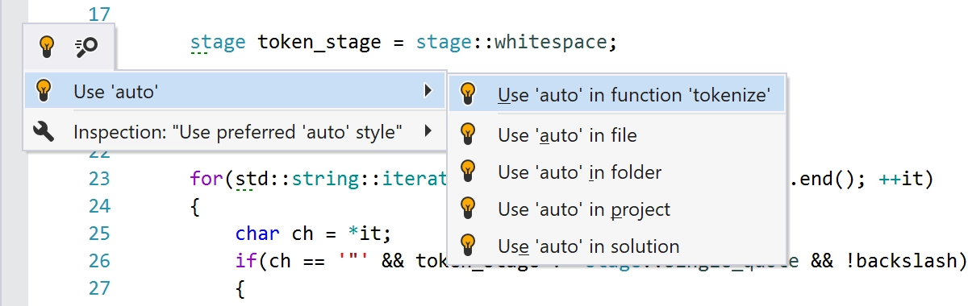Open Inspection: Use preferred 'auto' style entry

pos(235,131)
